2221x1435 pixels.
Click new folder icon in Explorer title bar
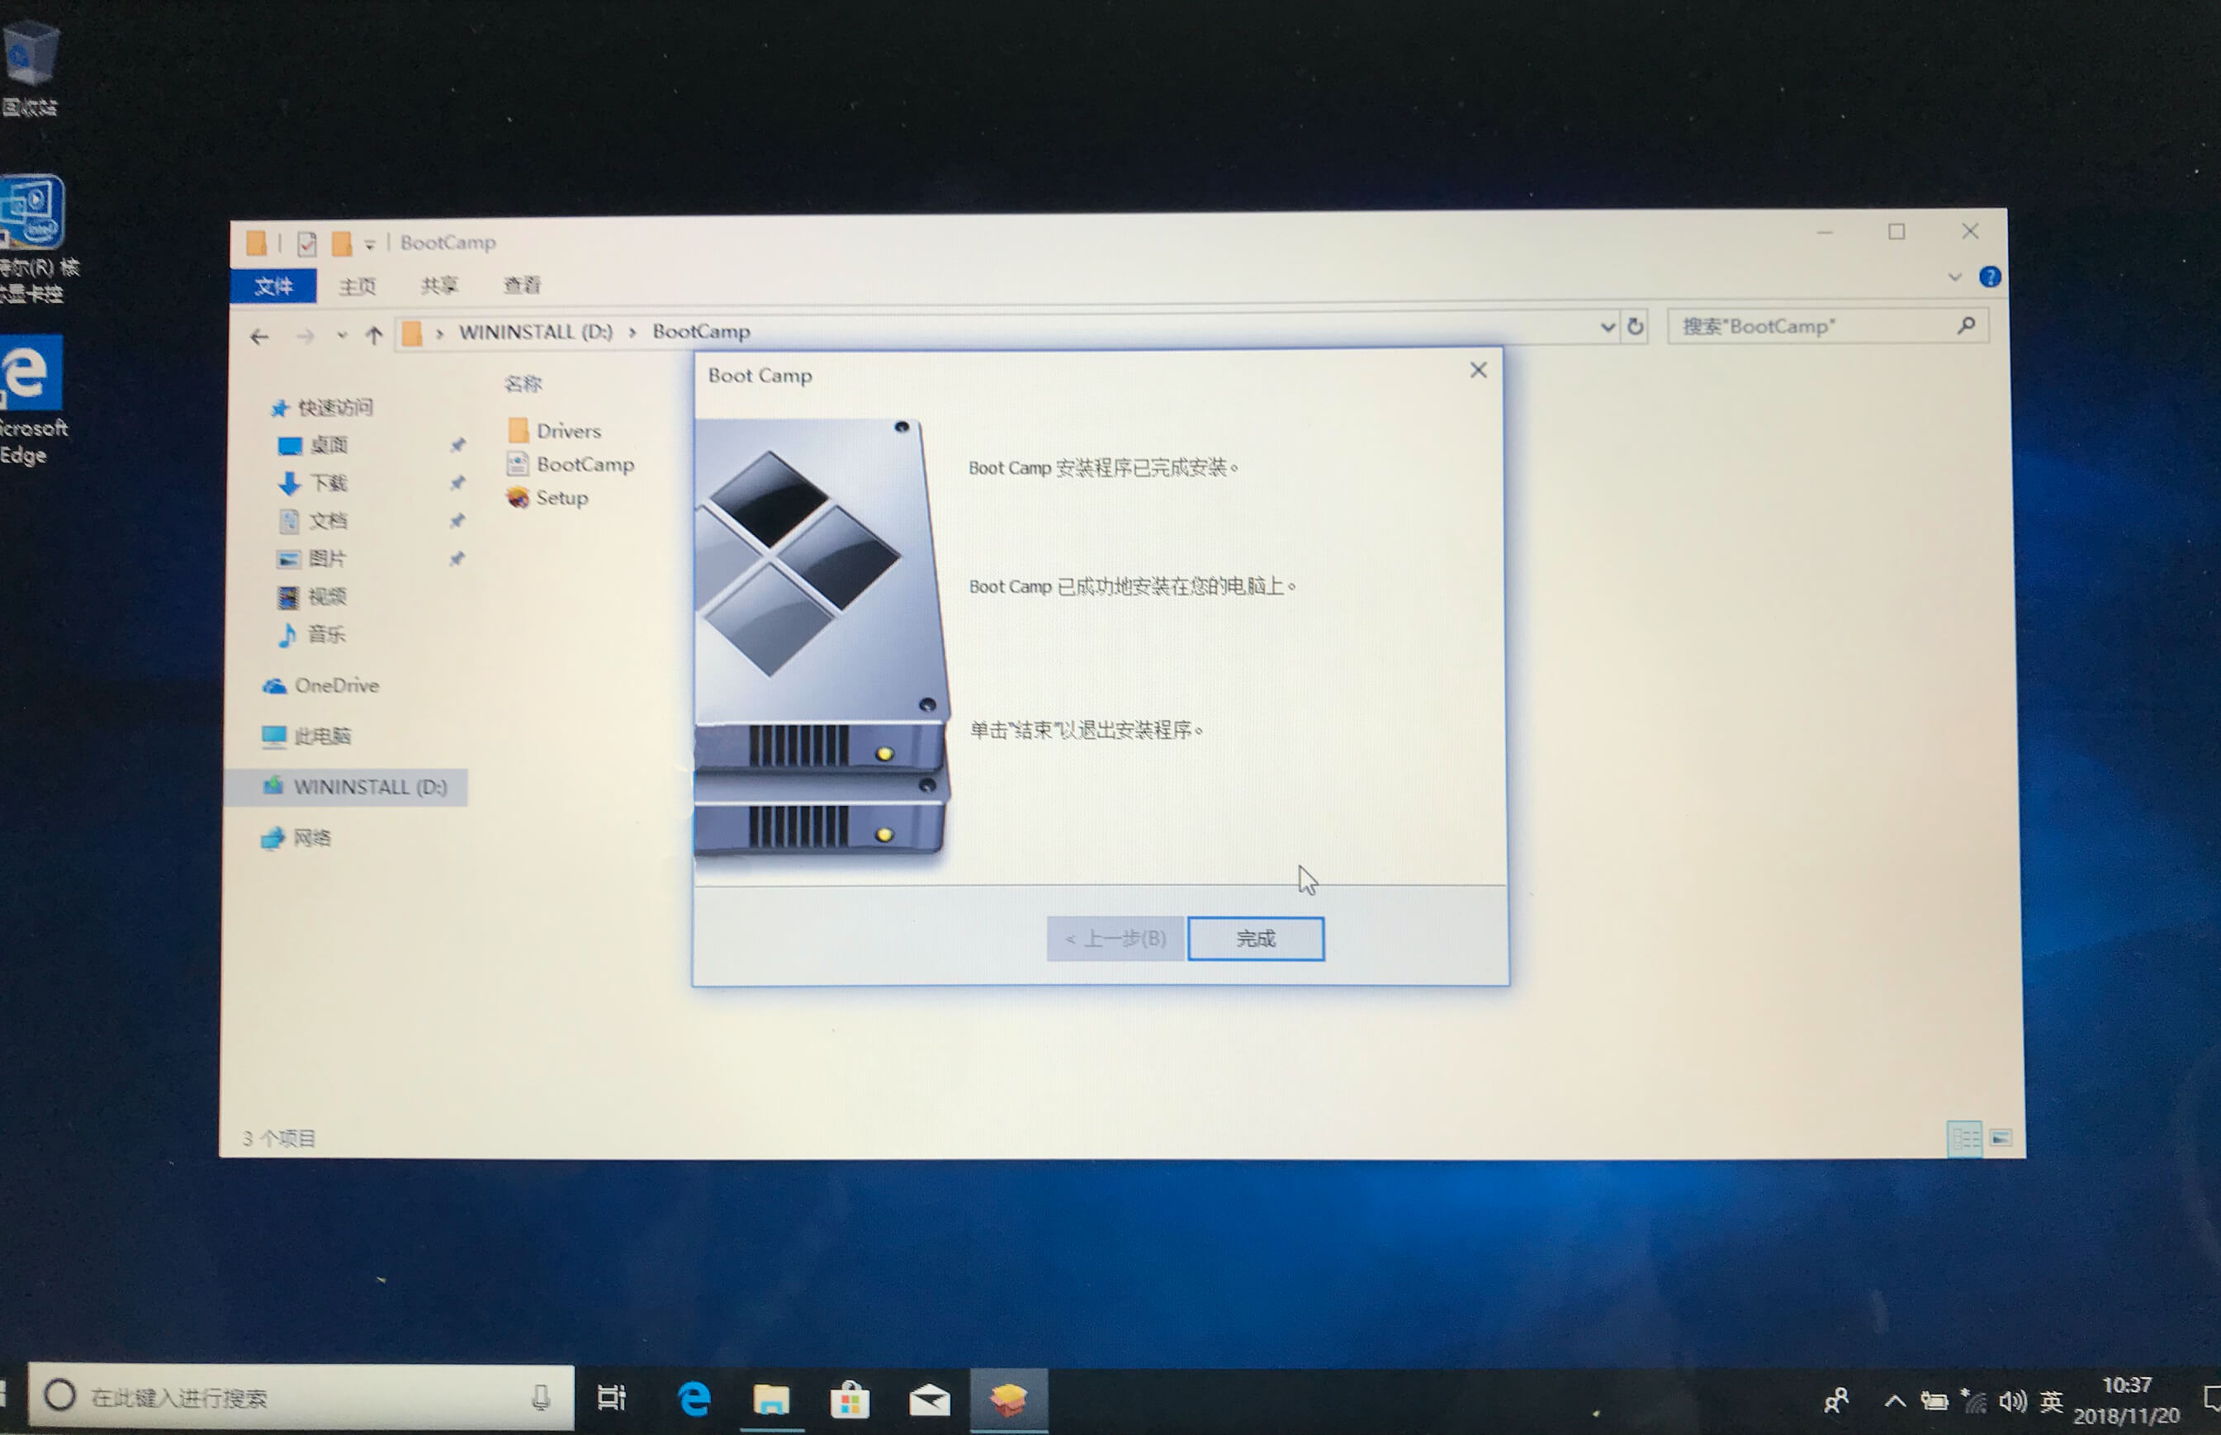tap(342, 244)
